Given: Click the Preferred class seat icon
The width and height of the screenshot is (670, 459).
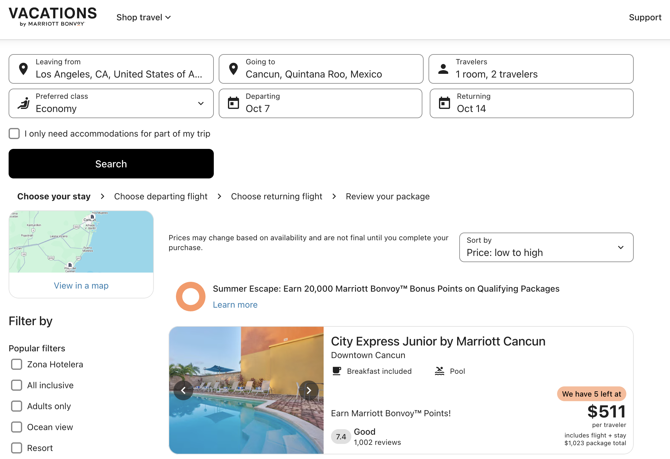Looking at the screenshot, I should click(24, 103).
